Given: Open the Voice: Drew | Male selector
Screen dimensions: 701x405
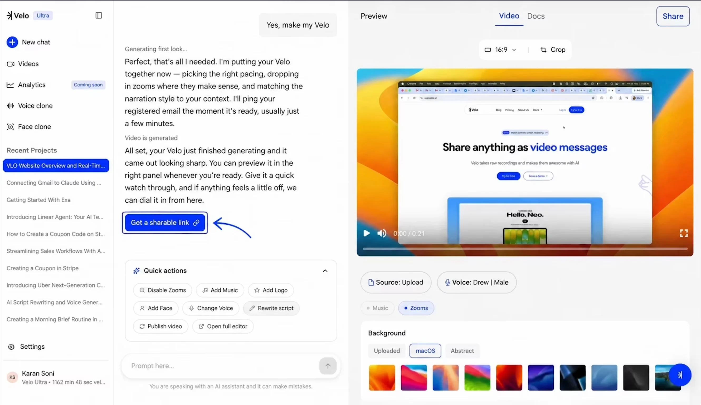Looking at the screenshot, I should pos(477,282).
